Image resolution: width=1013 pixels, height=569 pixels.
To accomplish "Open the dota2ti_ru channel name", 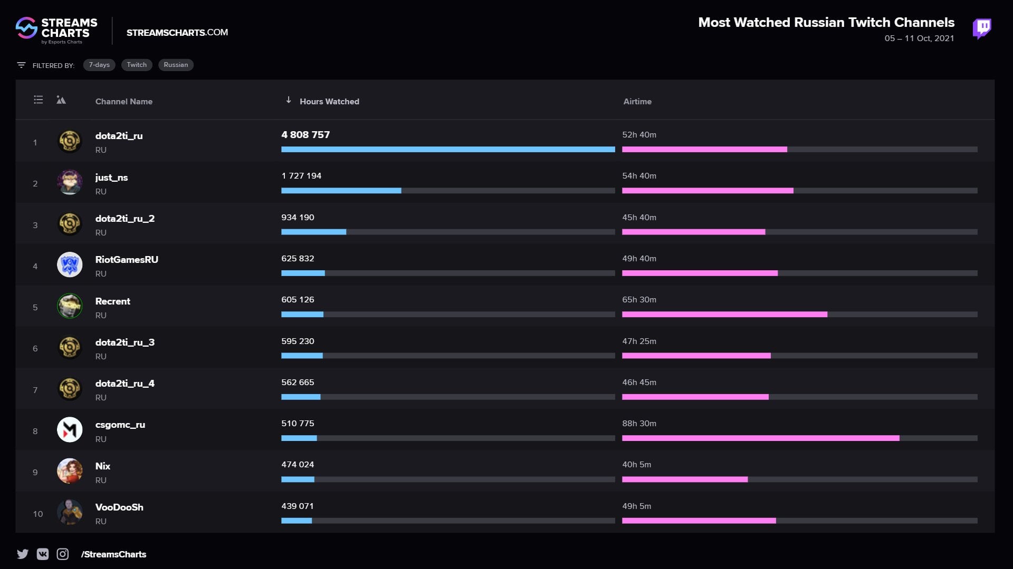I will (119, 135).
